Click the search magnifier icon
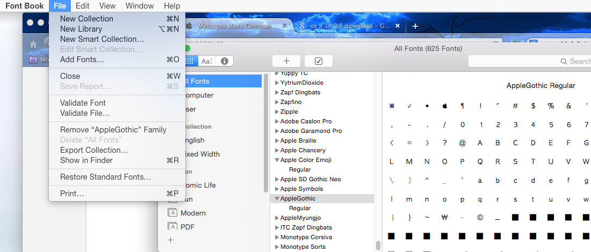591x252 pixels. point(564,61)
